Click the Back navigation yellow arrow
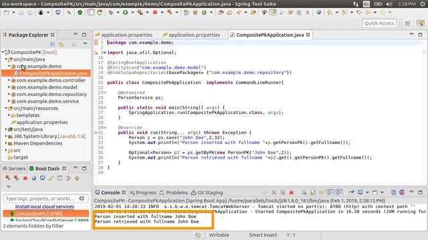 pyautogui.click(x=368, y=13)
